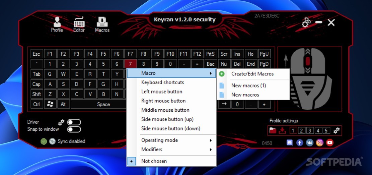Click the Q key

click(50, 74)
